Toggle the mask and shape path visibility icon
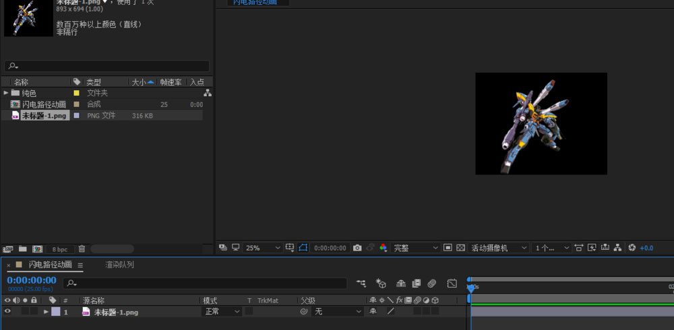 click(x=303, y=248)
